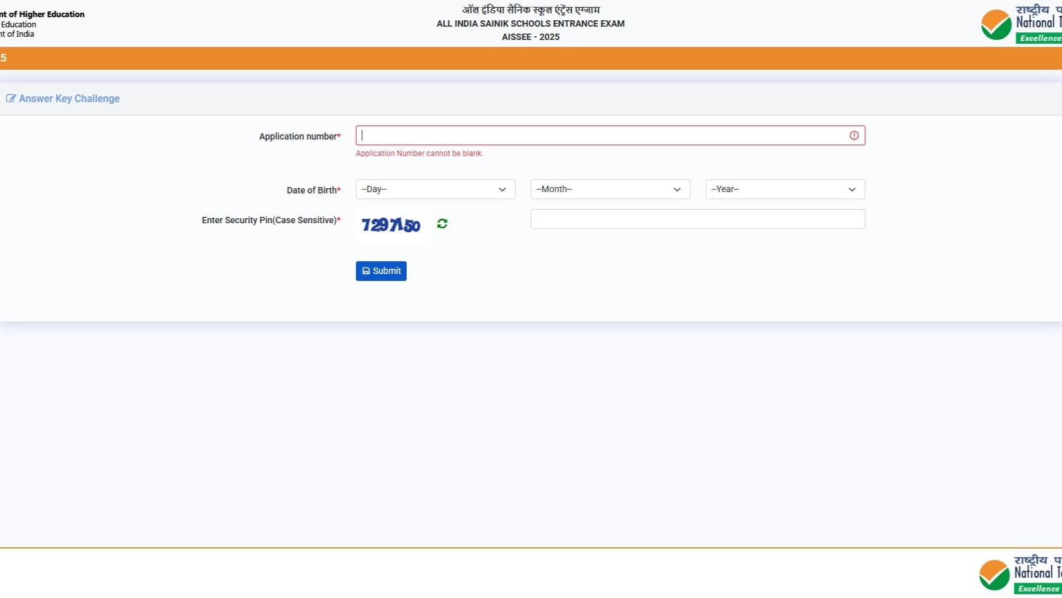The image size is (1062, 598).
Task: Click the Department of Higher Education header text
Action: click(42, 15)
